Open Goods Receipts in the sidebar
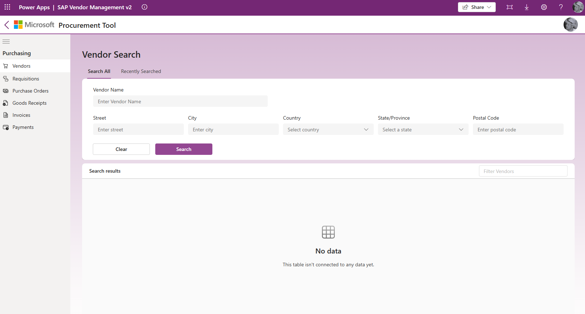Viewport: 585px width, 314px height. [35, 103]
